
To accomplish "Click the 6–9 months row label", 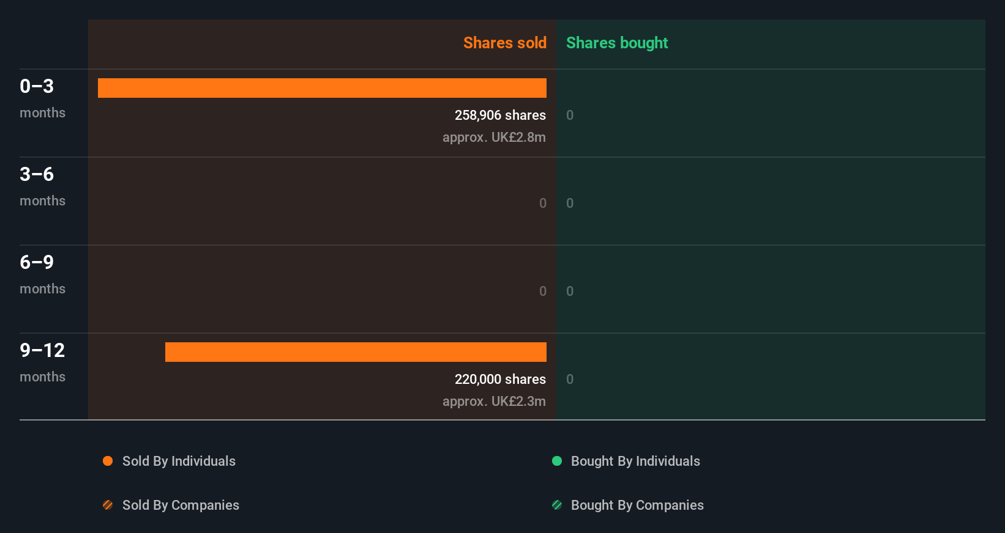I will coord(42,274).
